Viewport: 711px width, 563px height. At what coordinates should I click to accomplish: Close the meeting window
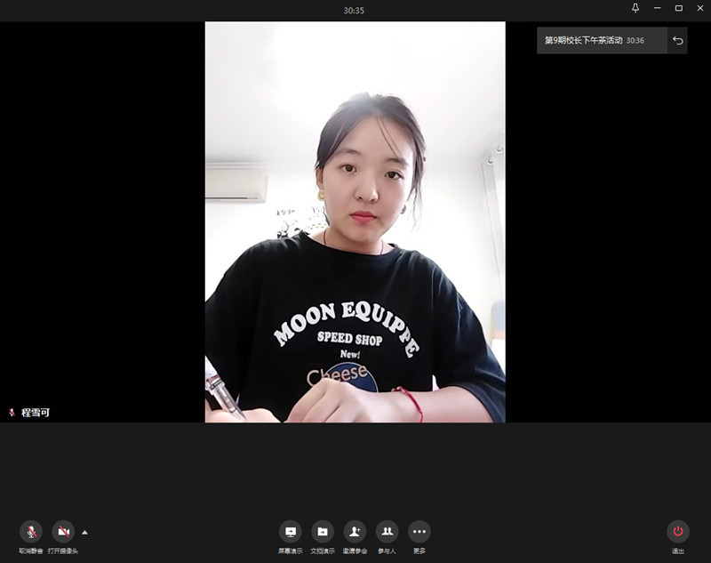(699, 8)
